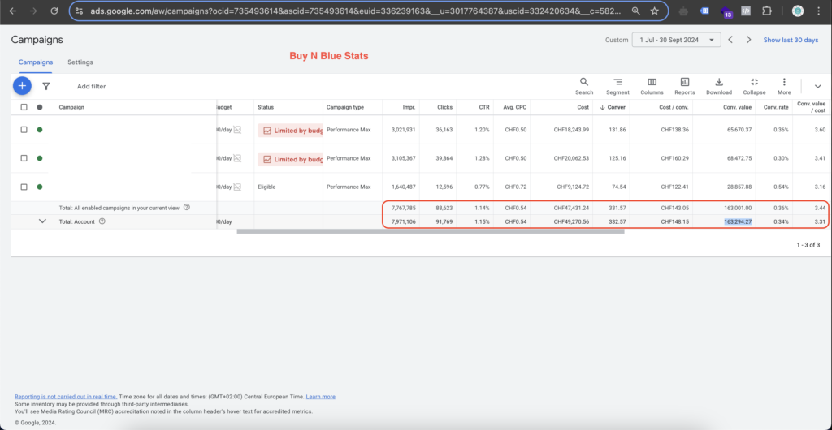Sort by Campaign column header

click(x=71, y=107)
